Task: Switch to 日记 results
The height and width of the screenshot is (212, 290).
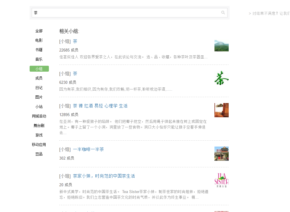Action: pyautogui.click(x=39, y=88)
